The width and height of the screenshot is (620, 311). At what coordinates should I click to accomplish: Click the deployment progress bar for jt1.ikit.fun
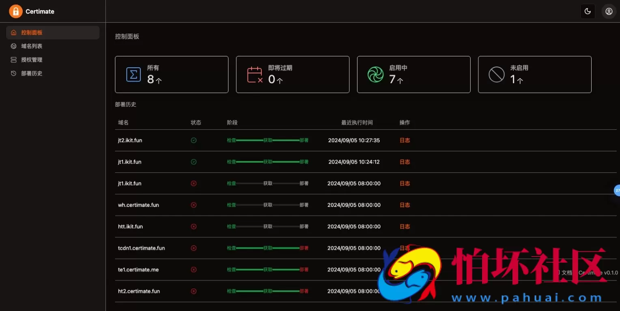(268, 161)
